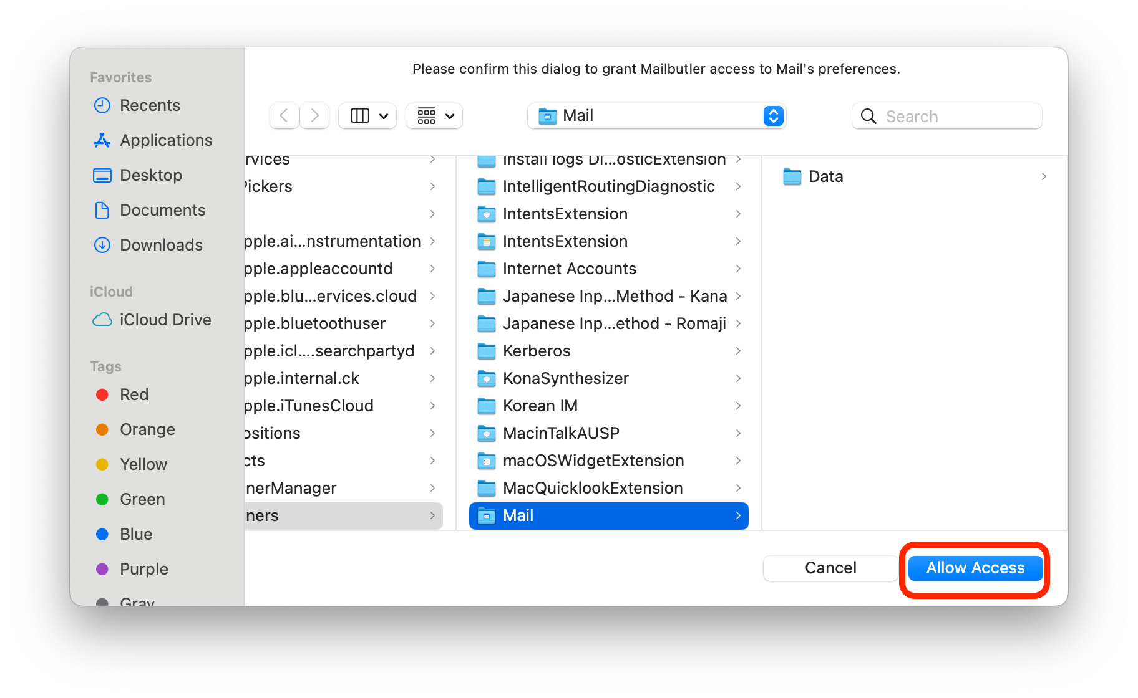This screenshot has height=698, width=1138.
Task: Select the row ending in 'pple.appleaccountd'
Action: tap(344, 269)
